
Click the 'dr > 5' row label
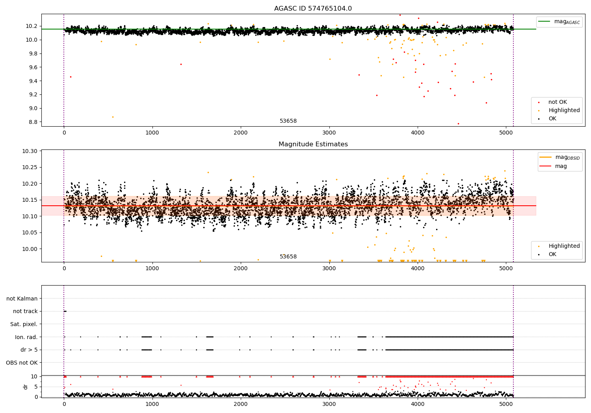tap(29, 350)
